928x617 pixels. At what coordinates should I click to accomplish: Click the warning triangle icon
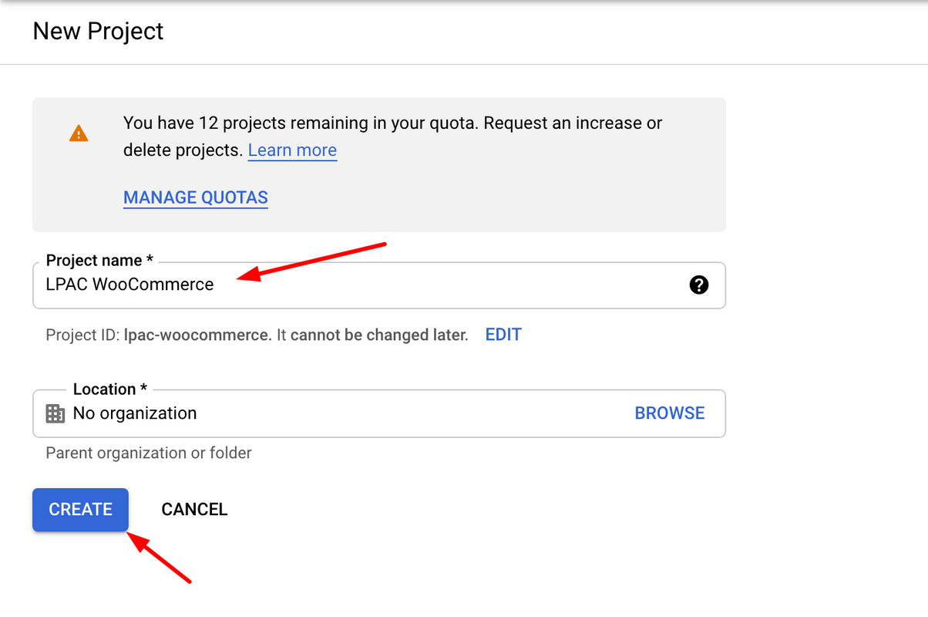(x=78, y=133)
